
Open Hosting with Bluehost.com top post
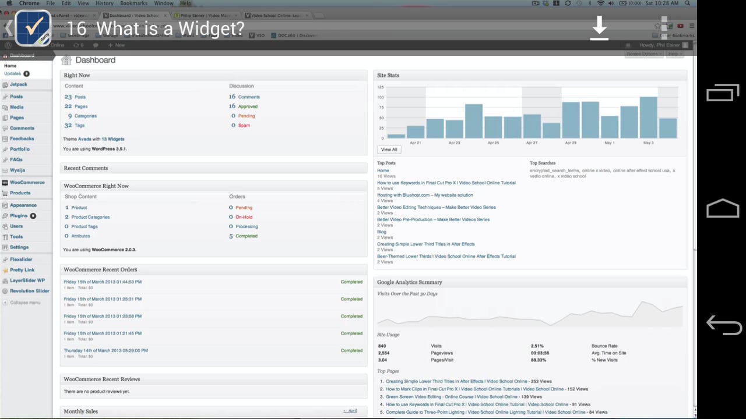click(425, 195)
